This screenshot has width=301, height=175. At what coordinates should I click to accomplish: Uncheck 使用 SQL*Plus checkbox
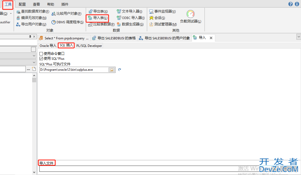41,58
